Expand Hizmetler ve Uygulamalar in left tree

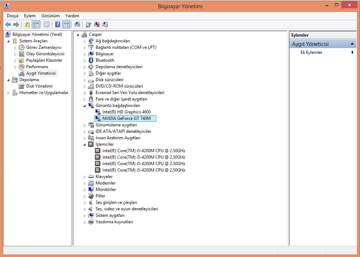coord(9,93)
